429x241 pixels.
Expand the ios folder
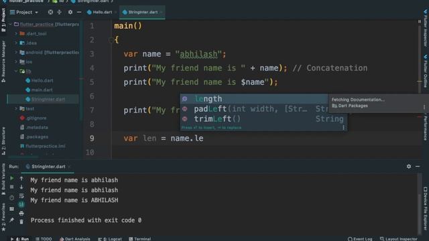[16, 62]
